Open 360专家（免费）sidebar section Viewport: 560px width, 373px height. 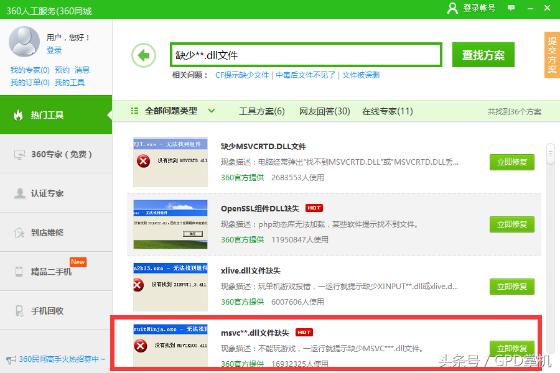point(56,154)
